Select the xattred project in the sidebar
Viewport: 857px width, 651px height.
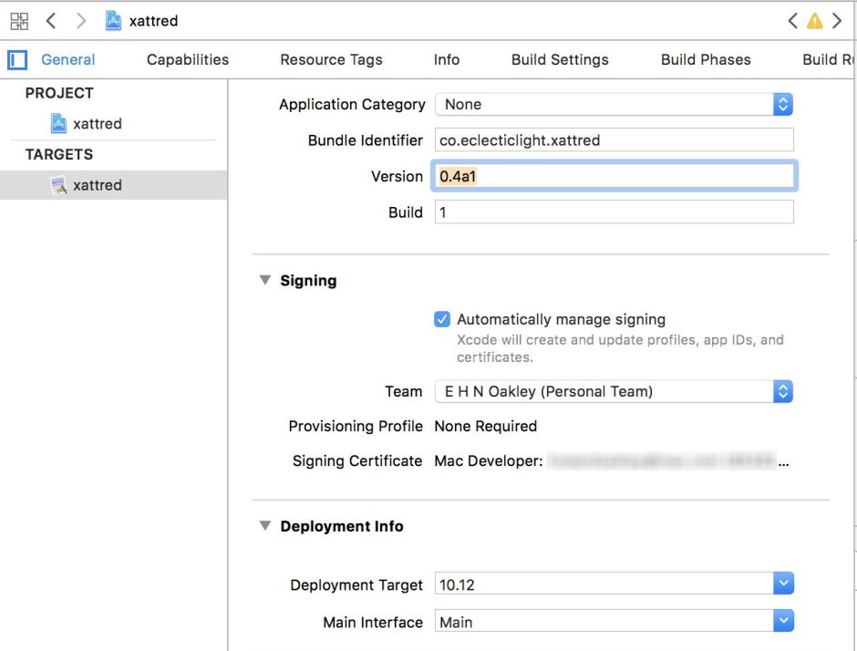click(x=97, y=123)
